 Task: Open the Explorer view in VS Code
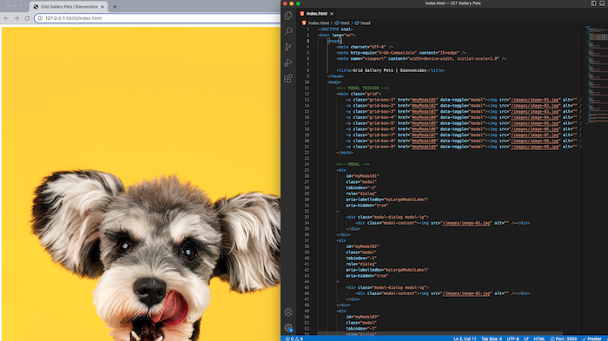[288, 16]
